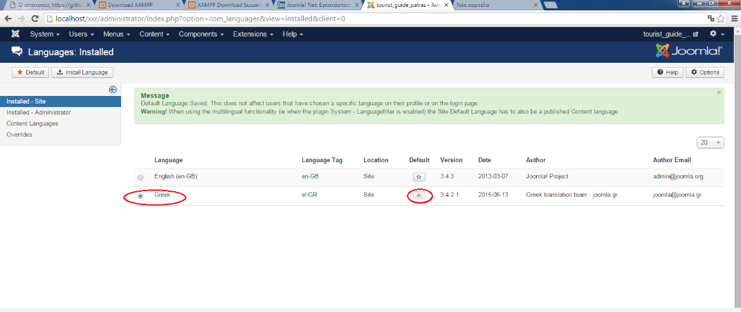Image resolution: width=741 pixels, height=312 pixels.
Task: Select the Greek radio button
Action: pos(140,196)
